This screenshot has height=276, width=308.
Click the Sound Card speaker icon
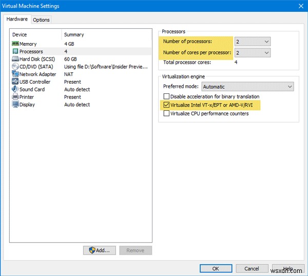point(15,89)
